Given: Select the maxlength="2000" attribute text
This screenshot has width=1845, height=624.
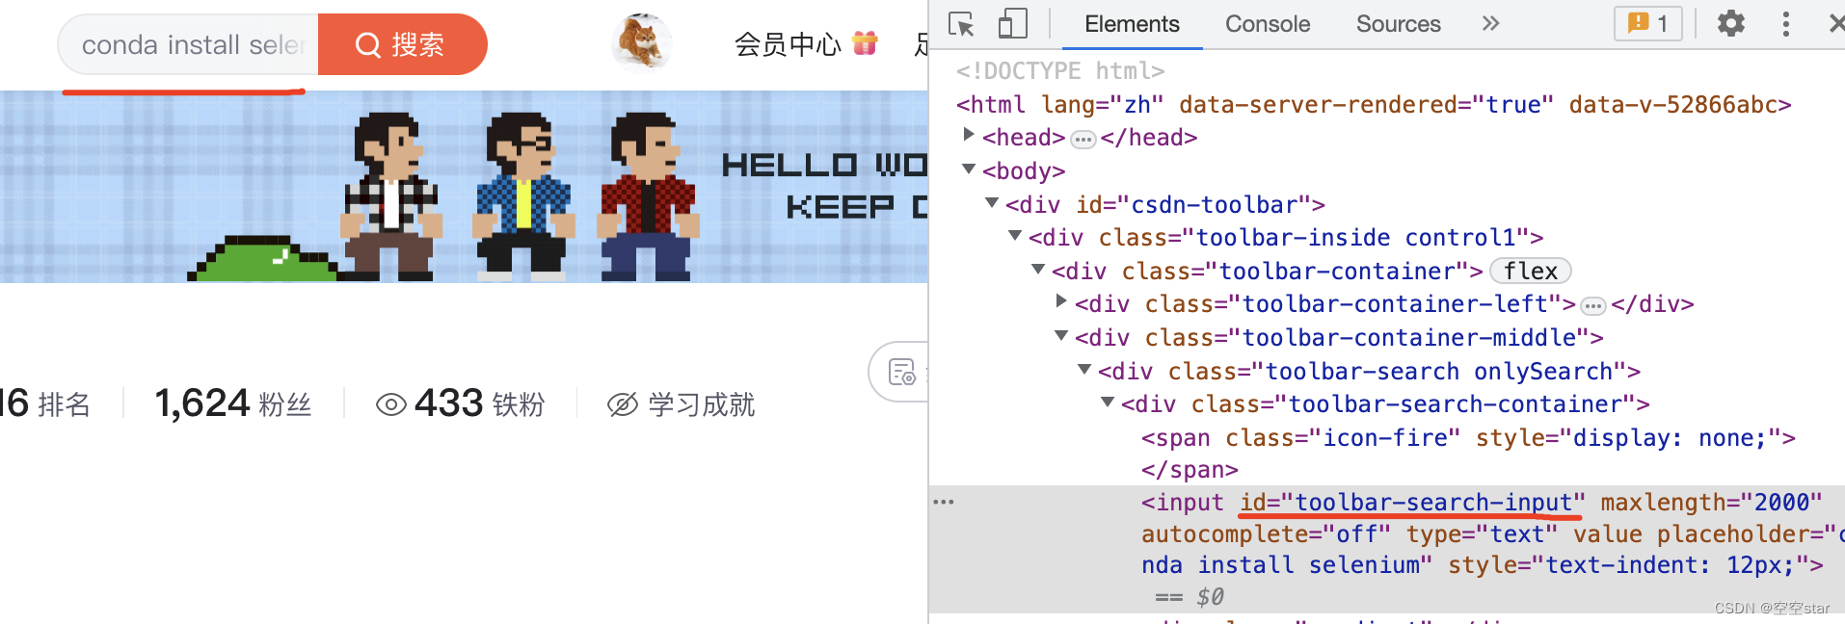Looking at the screenshot, I should (x=1711, y=502).
